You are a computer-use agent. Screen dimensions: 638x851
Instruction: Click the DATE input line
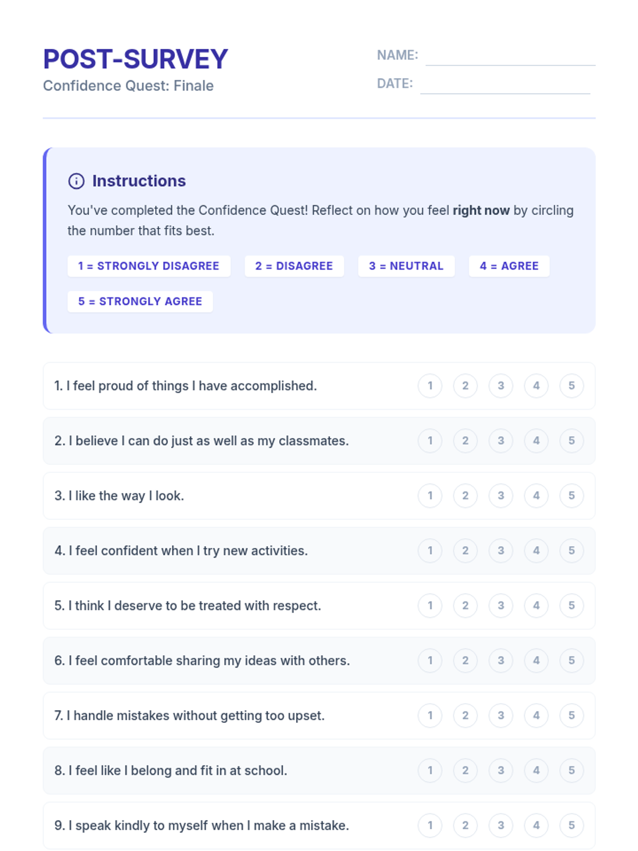(505, 85)
